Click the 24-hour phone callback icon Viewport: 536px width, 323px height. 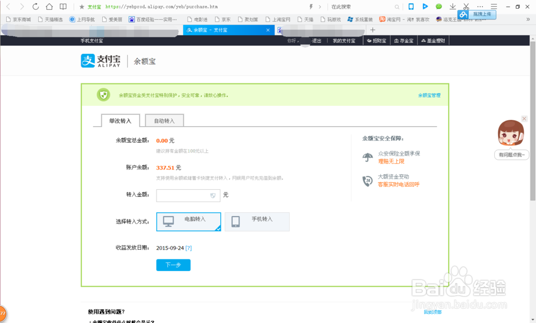click(368, 181)
